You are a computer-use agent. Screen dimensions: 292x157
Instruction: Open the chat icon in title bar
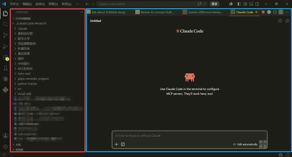(199, 4)
